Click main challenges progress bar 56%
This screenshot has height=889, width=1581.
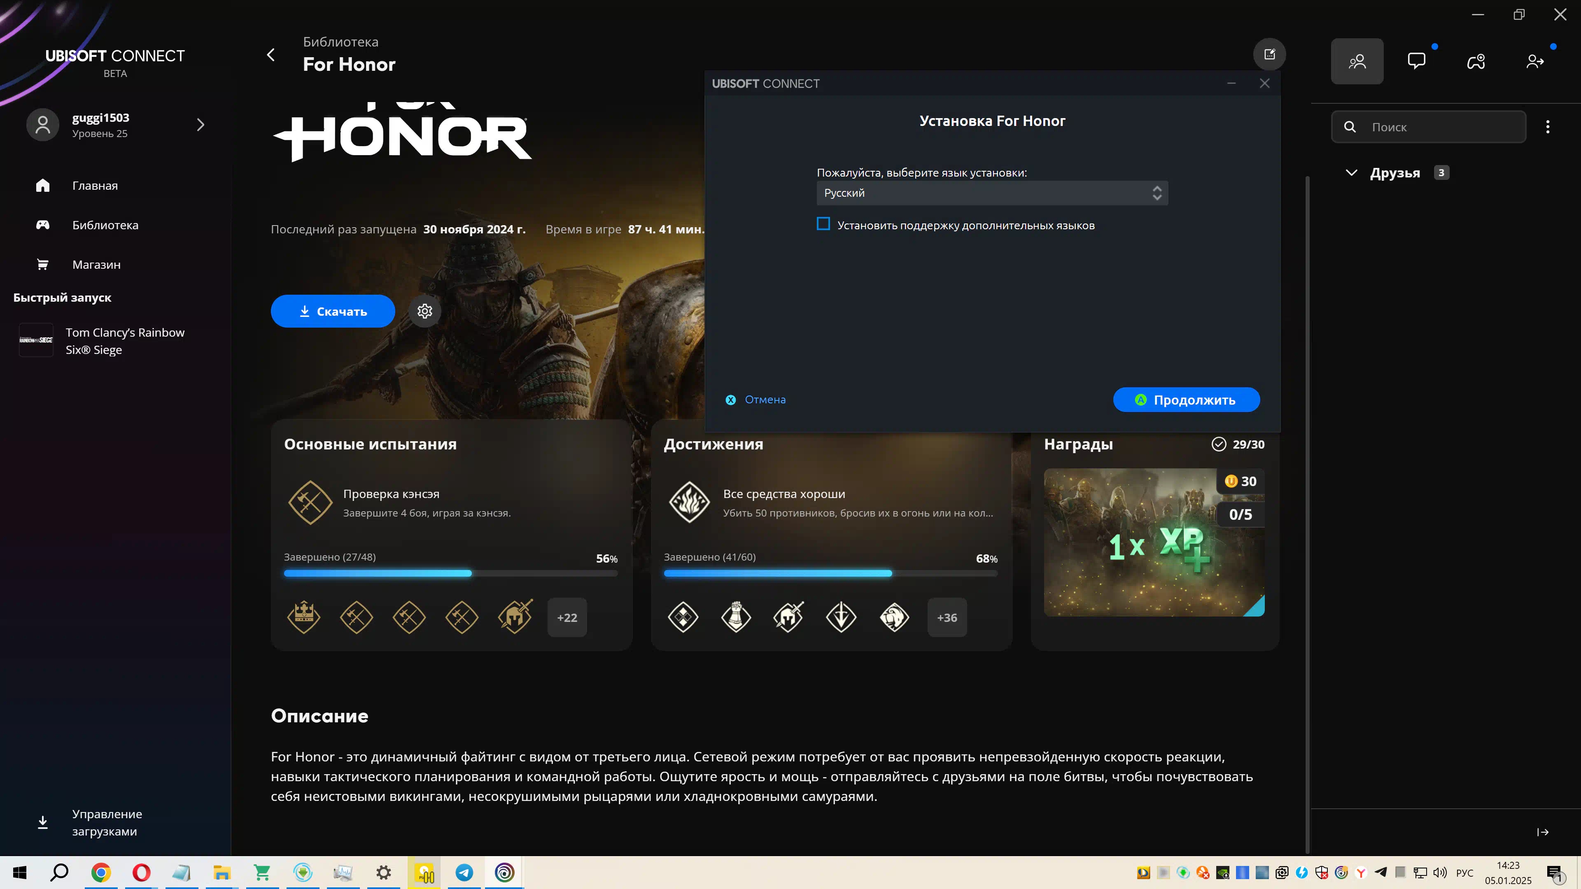click(x=450, y=573)
